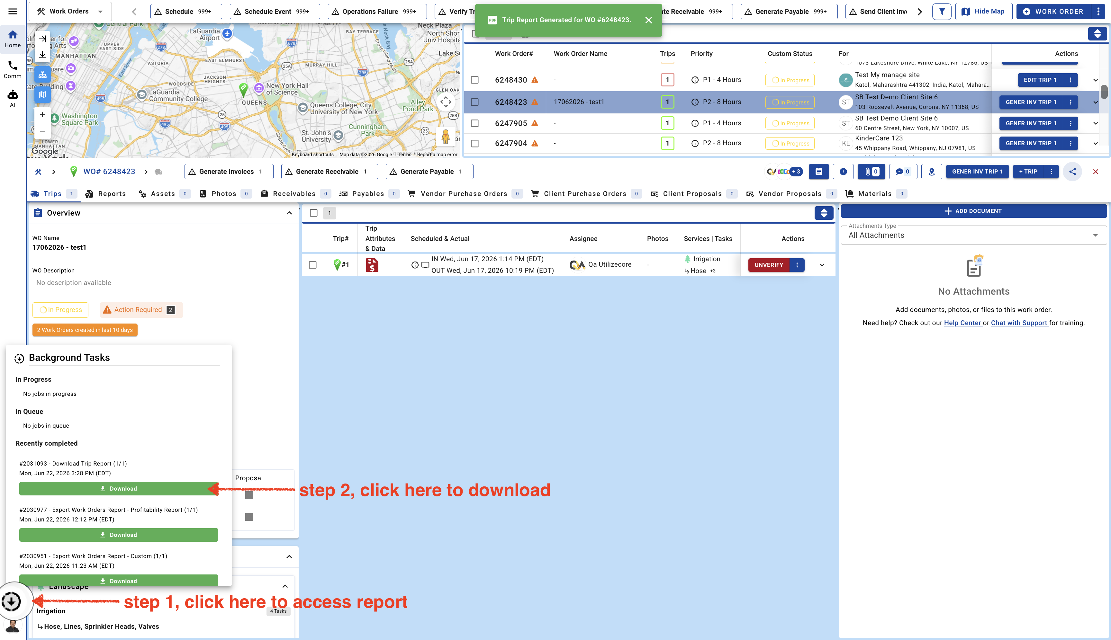
Task: Click the ADD DOCUMENT button
Action: coord(973,211)
